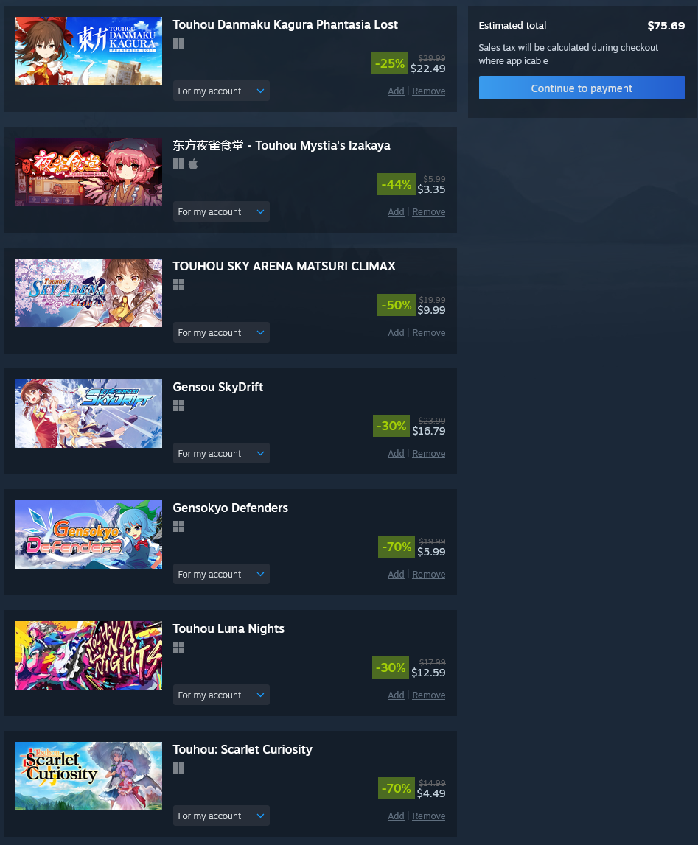
Task: Click Continue to payment button
Action: 582,88
